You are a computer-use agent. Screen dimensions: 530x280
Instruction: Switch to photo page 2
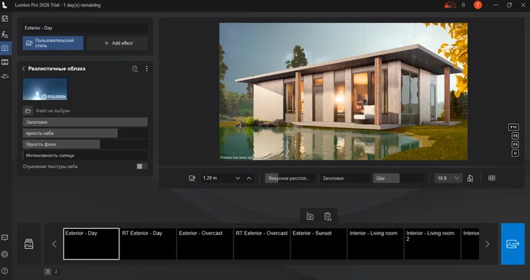point(56,271)
